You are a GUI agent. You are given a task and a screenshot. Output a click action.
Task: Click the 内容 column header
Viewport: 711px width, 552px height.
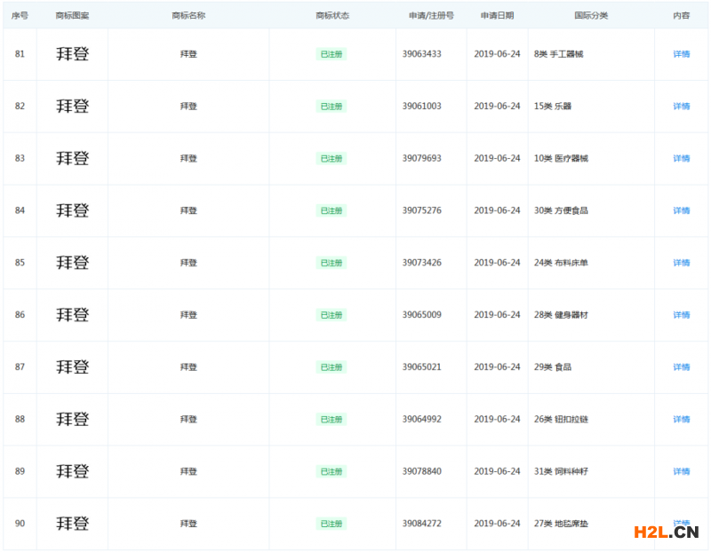click(x=681, y=15)
